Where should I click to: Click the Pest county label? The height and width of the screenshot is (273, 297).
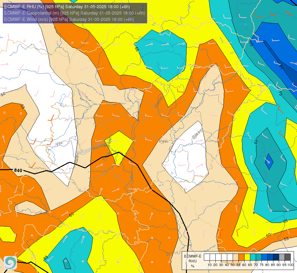coord(163,141)
